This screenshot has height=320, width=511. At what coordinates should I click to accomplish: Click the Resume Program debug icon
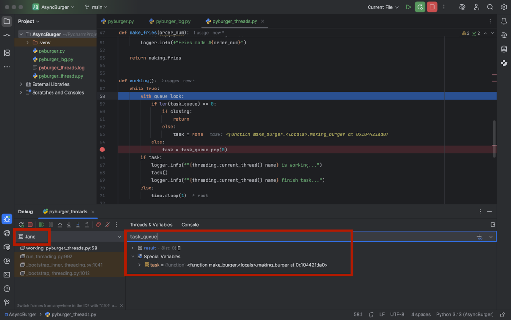[x=41, y=225]
